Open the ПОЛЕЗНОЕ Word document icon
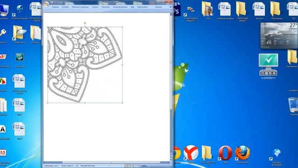This screenshot has width=298, height=168. 36,11
